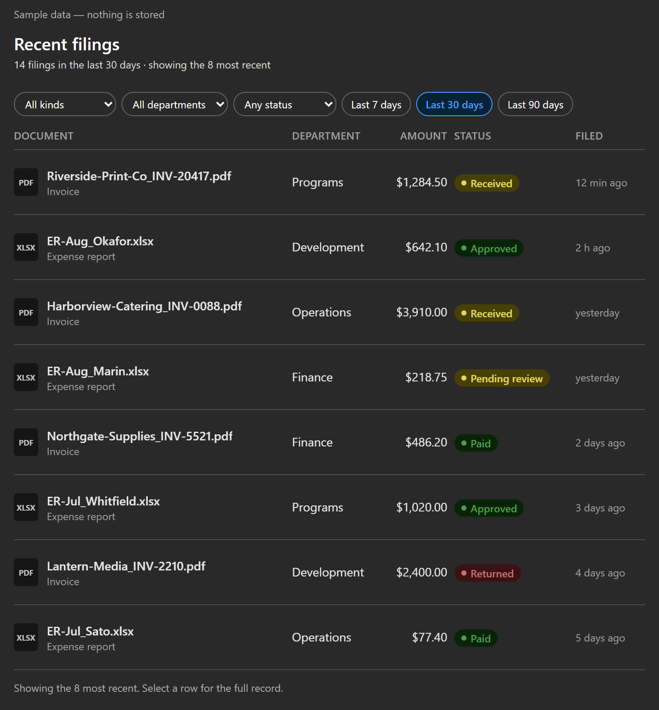Click the $218.75 amount
659x710 pixels.
(x=426, y=378)
